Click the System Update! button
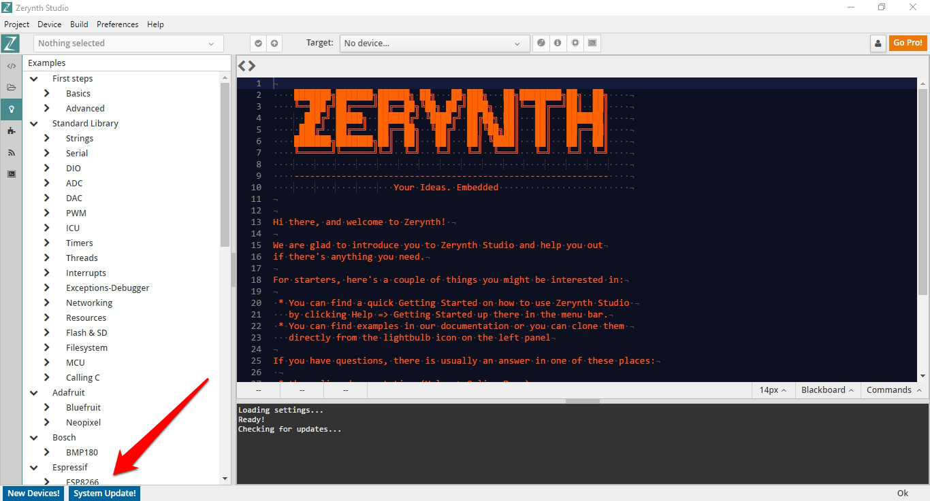930x501 pixels. 105,494
